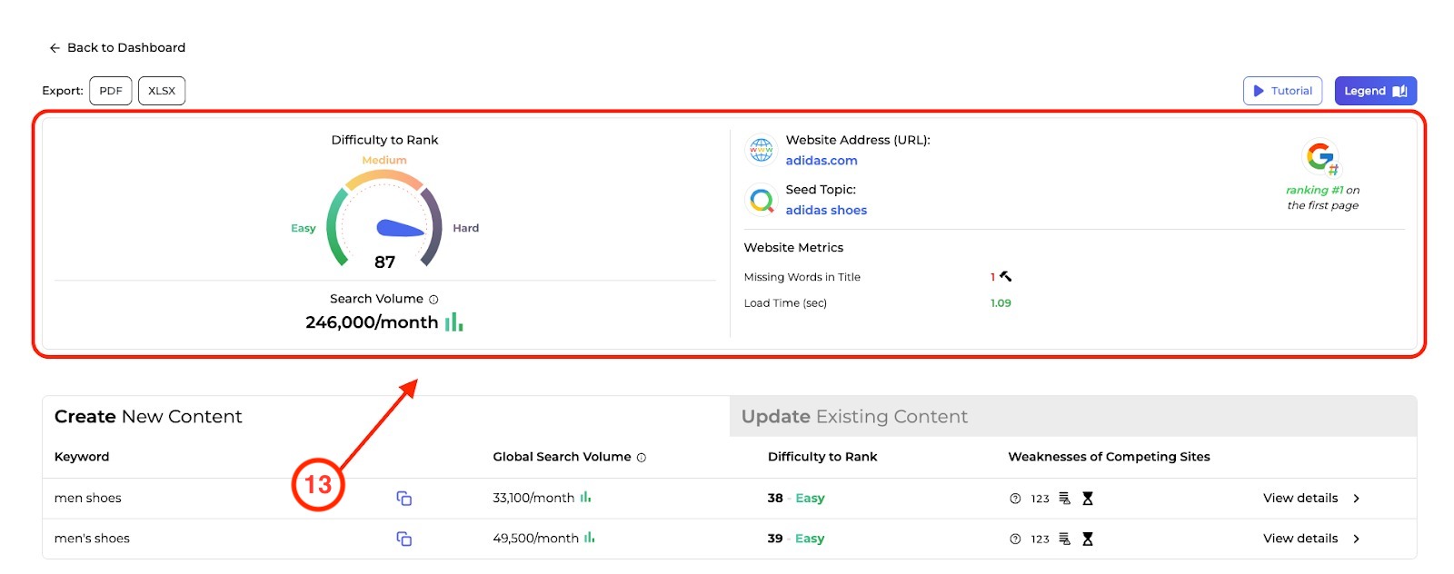Viewport: 1454px width, 574px height.
Task: Click the 39 Easy difficulty value
Action: pyautogui.click(x=796, y=539)
